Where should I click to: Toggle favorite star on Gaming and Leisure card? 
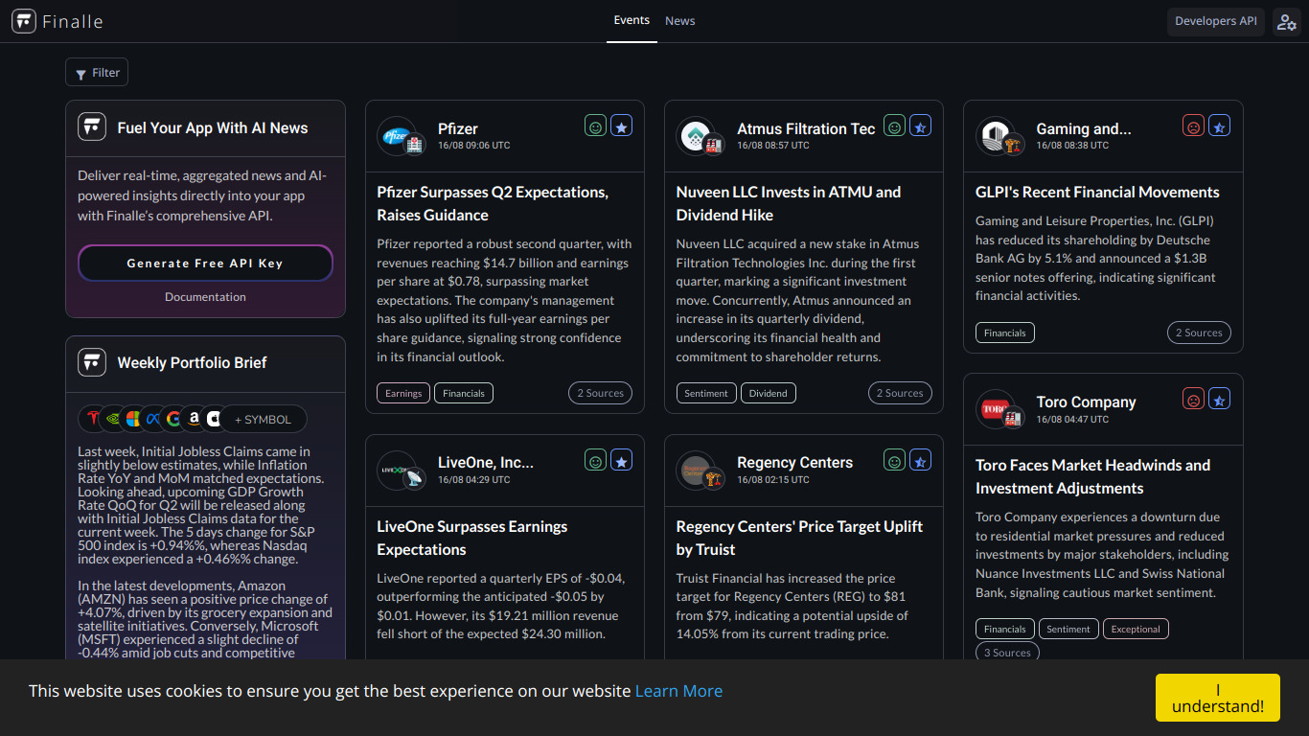pyautogui.click(x=1219, y=126)
